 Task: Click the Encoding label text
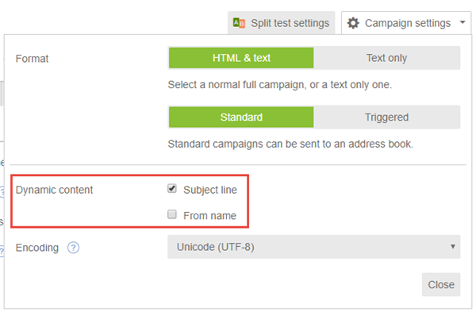(37, 248)
